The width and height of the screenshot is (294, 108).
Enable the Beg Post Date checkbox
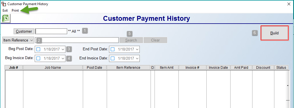[x=38, y=49]
